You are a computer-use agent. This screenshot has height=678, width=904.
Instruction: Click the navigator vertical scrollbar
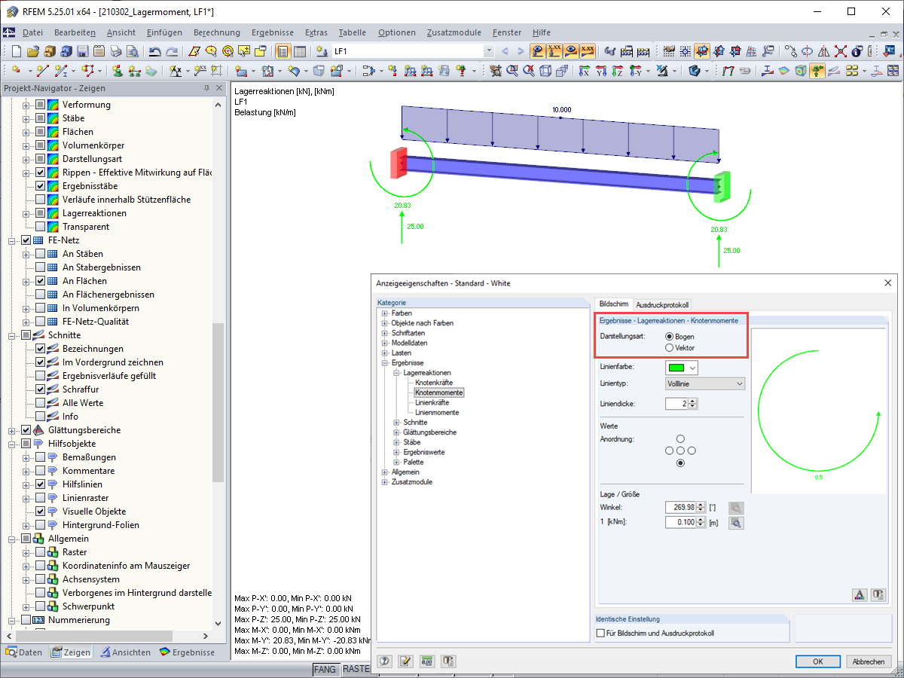point(218,402)
